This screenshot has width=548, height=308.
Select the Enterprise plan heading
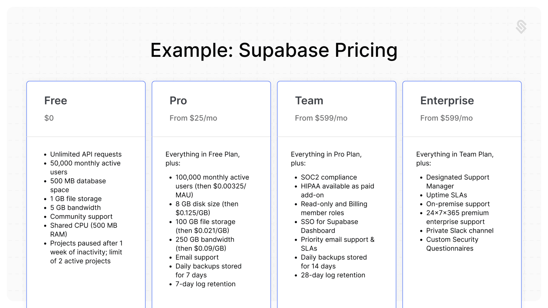point(447,101)
